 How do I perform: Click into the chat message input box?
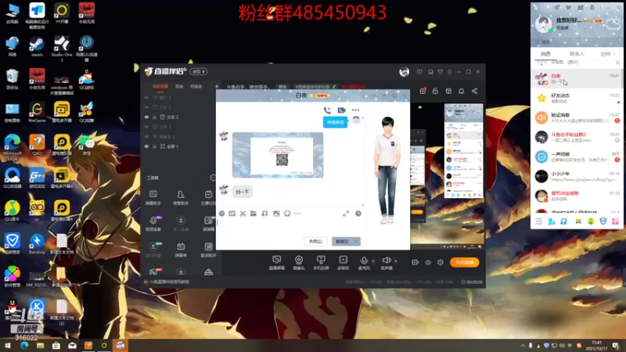click(290, 228)
